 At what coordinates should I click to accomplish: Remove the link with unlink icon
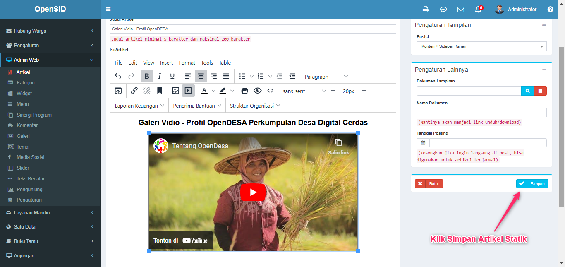[147, 91]
